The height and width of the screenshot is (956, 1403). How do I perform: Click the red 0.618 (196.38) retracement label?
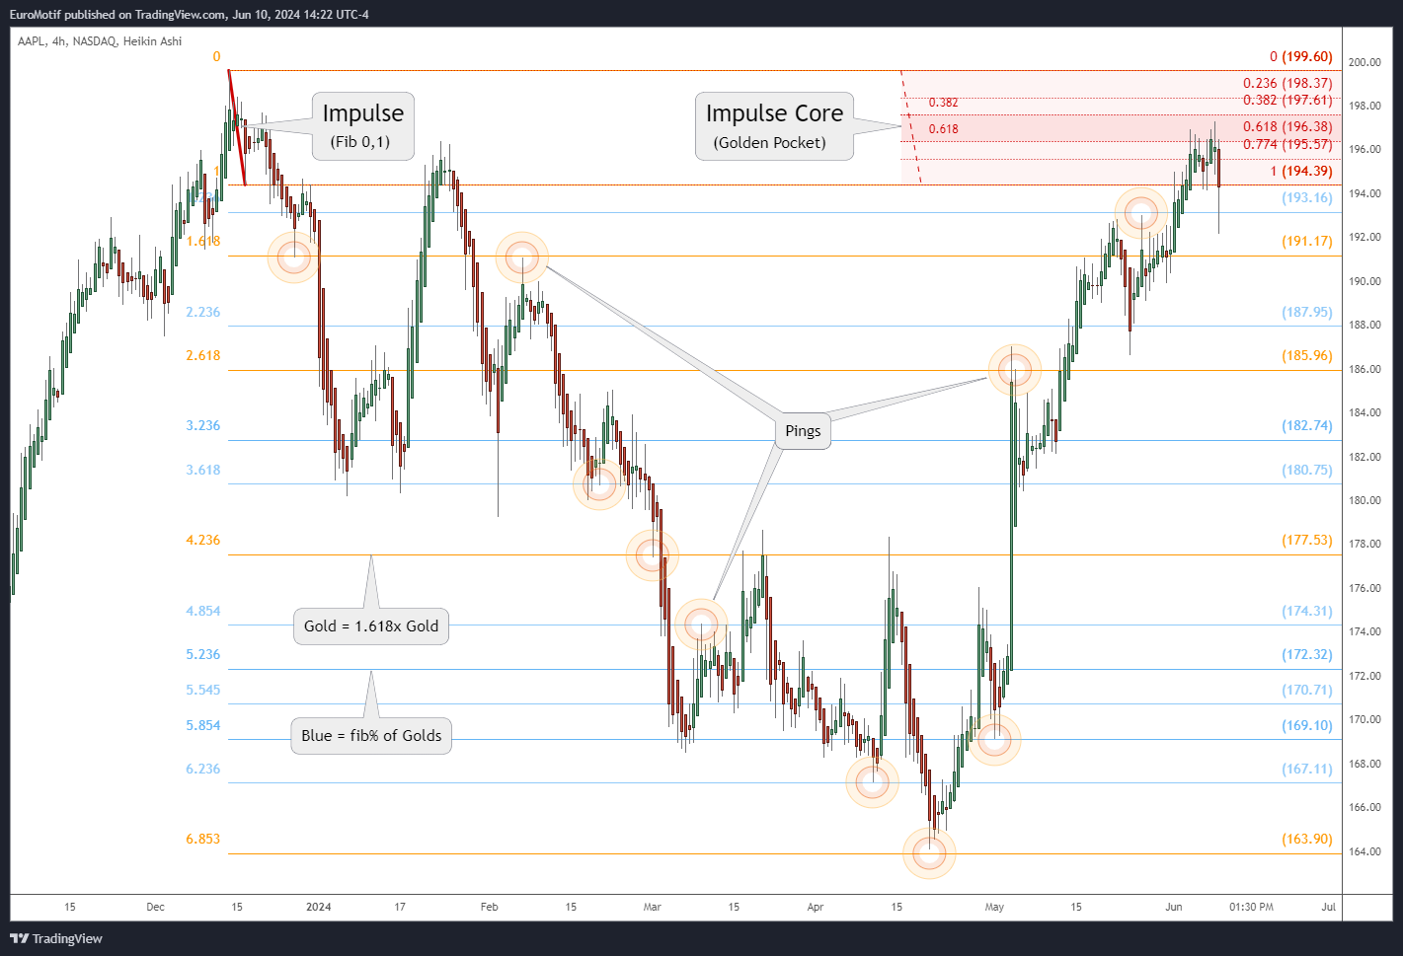(x=1287, y=126)
